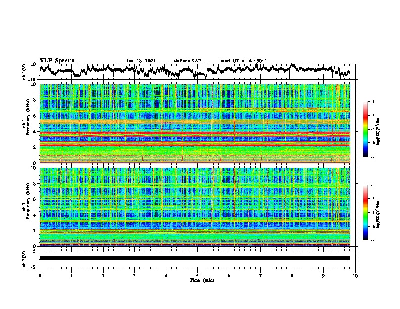
Task: Click the upper colorbar's log(PSD) unit label
Action: [x=378, y=131]
